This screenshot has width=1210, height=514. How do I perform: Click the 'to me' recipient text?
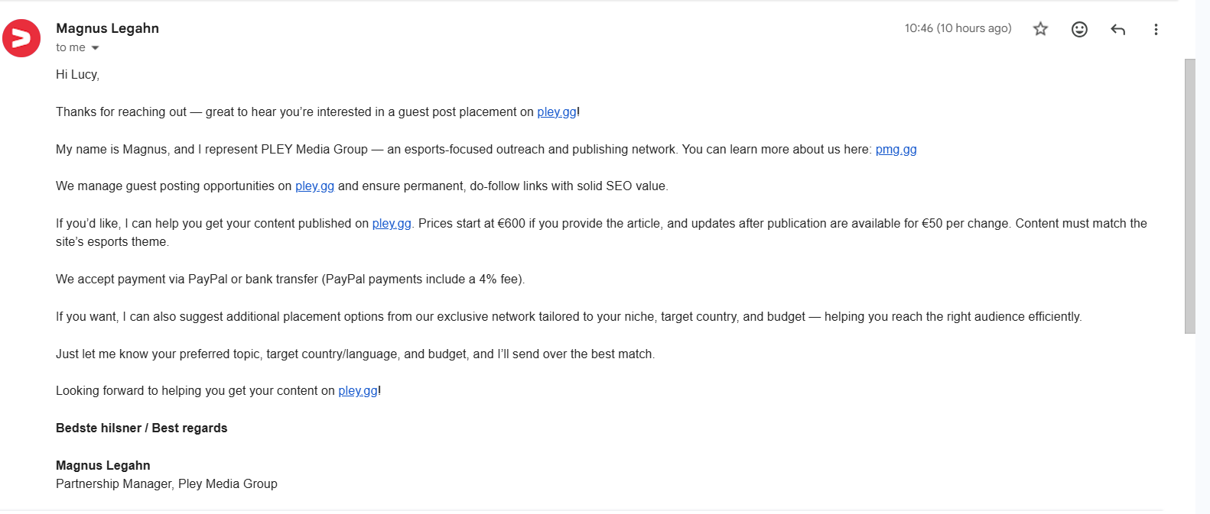70,47
